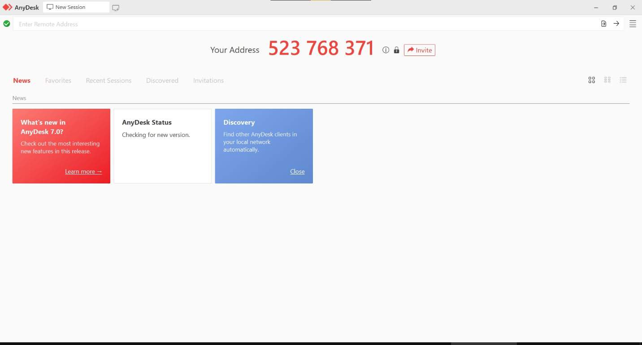Open the Recent Sessions tab

(x=108, y=81)
